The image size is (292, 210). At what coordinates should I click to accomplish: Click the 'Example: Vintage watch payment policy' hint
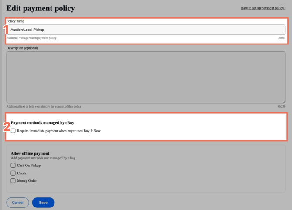31,38
